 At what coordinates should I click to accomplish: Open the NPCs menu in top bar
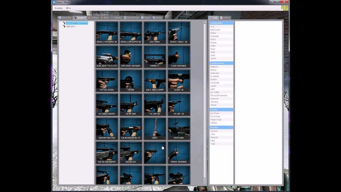[x=68, y=8]
